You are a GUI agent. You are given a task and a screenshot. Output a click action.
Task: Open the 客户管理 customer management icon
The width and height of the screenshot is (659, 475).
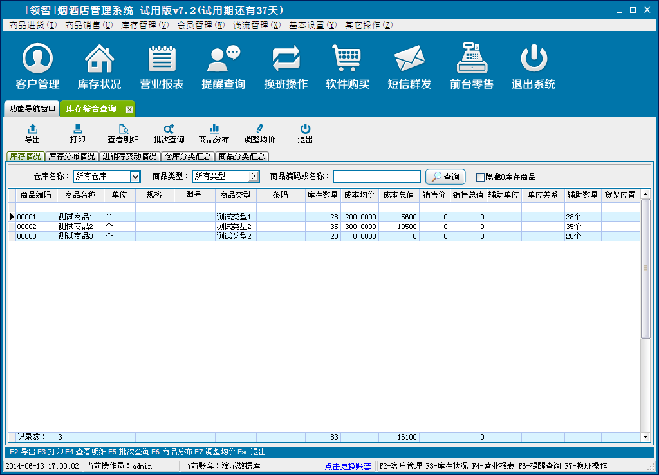pos(37,59)
